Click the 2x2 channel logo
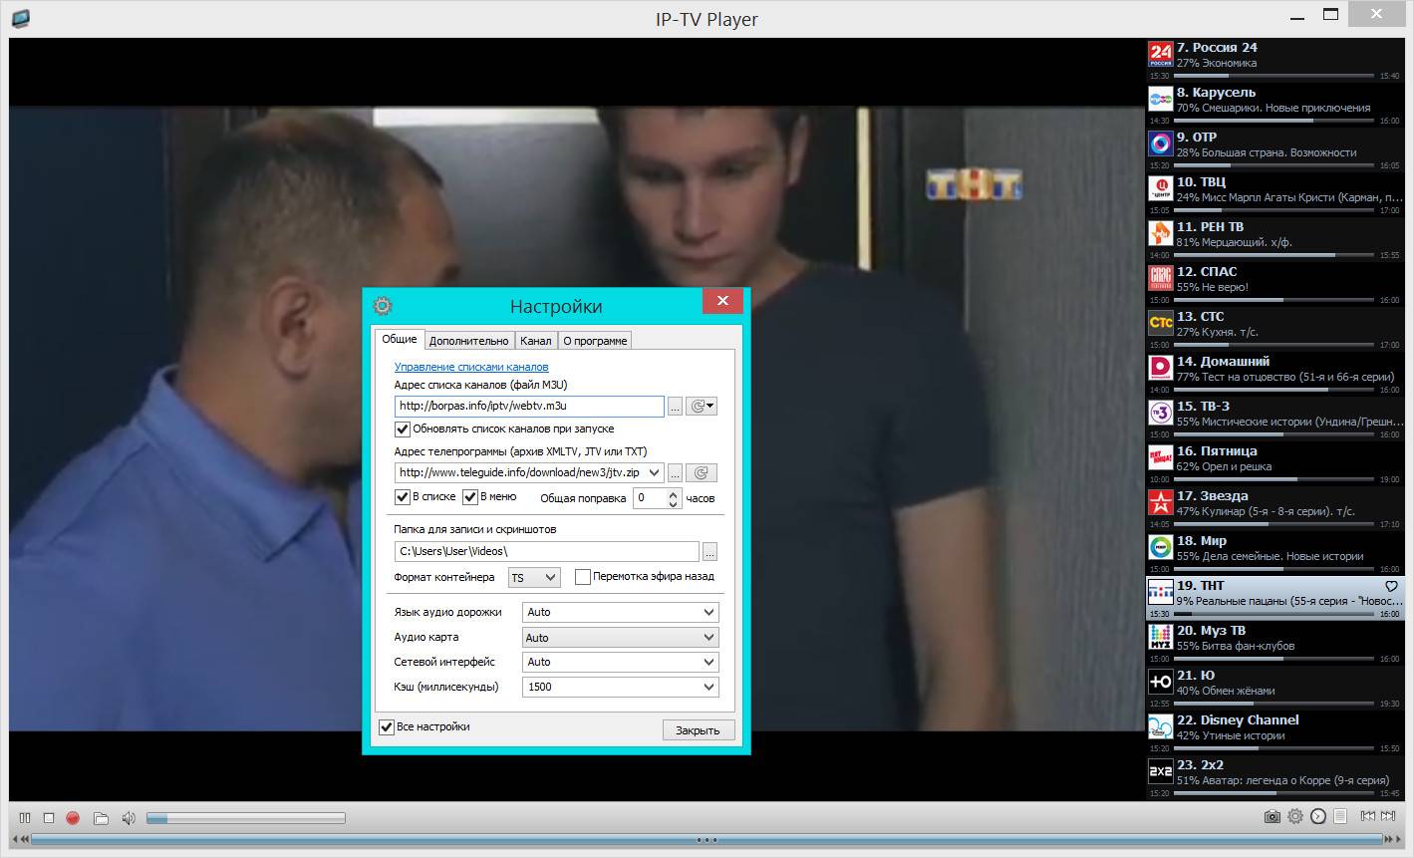This screenshot has height=858, width=1414. [x=1160, y=771]
